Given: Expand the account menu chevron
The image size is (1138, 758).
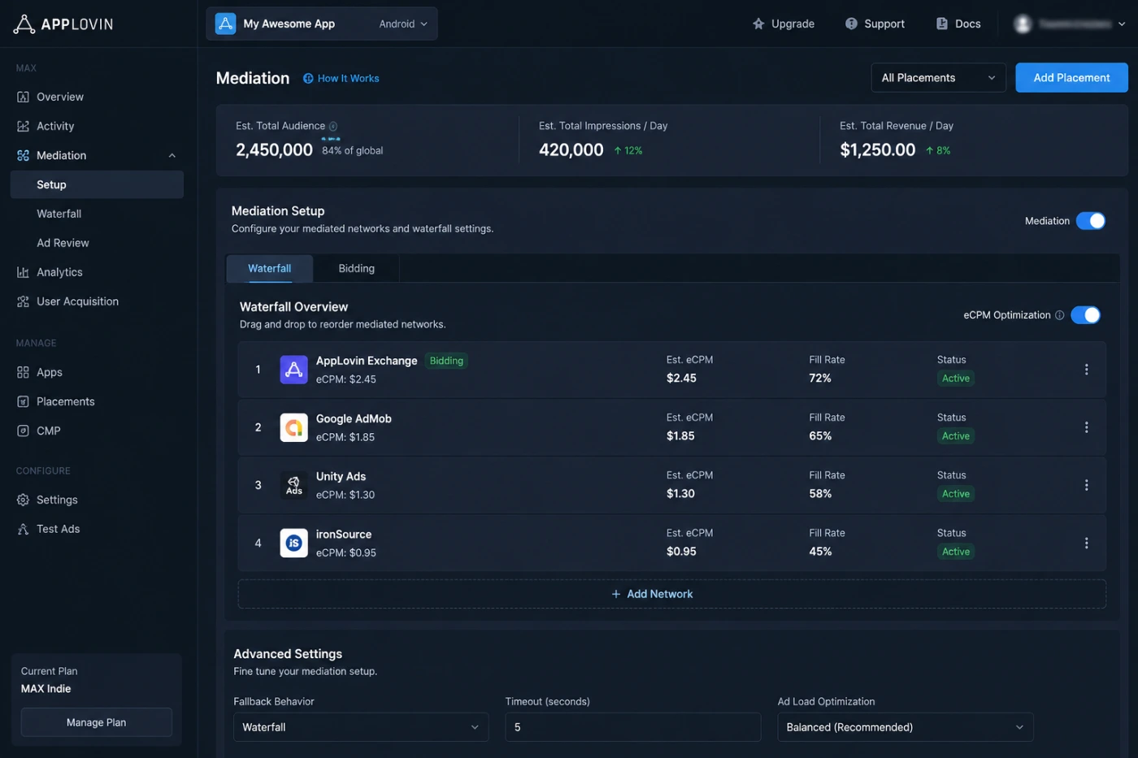Looking at the screenshot, I should click(x=1122, y=24).
